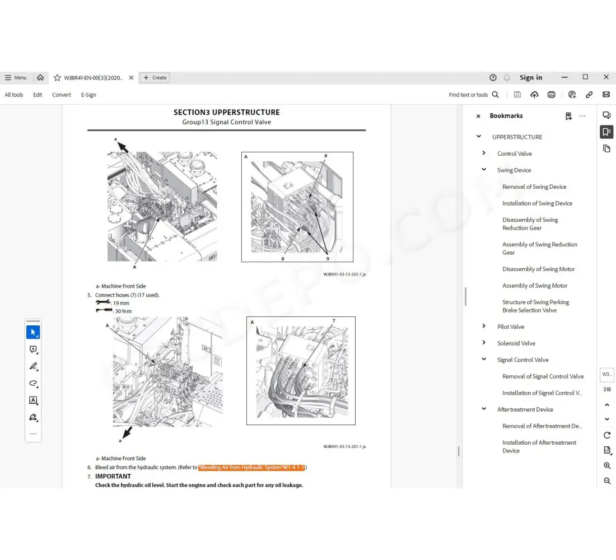The height and width of the screenshot is (560, 616).
Task: Open the Convert menu
Action: (62, 95)
